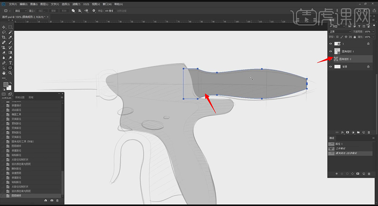Image resolution: width=378 pixels, height=206 pixels.
Task: Hide the 背景 layer using its eye
Action: pyautogui.click(x=331, y=67)
